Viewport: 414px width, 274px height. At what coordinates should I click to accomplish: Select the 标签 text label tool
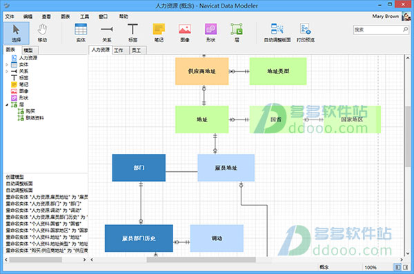[132, 33]
